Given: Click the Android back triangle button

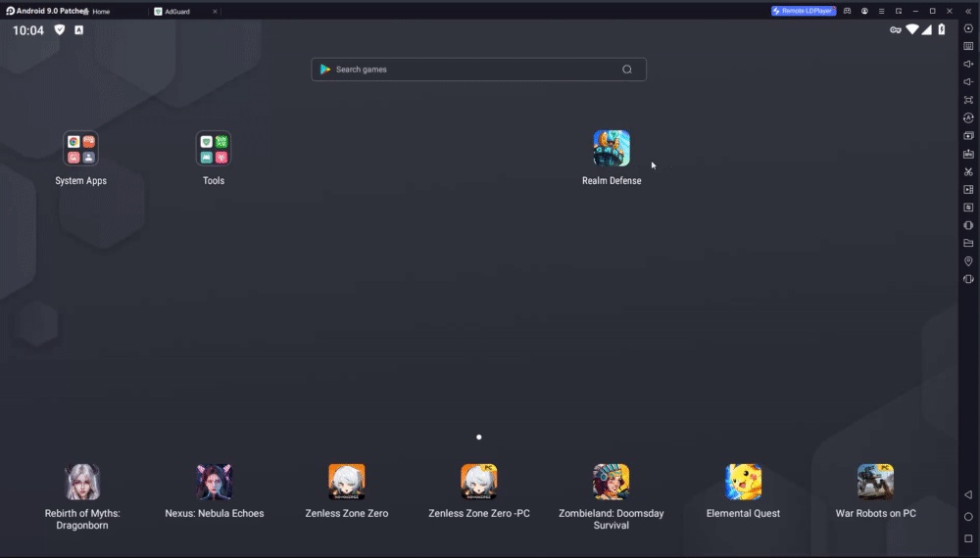Looking at the screenshot, I should (x=968, y=495).
